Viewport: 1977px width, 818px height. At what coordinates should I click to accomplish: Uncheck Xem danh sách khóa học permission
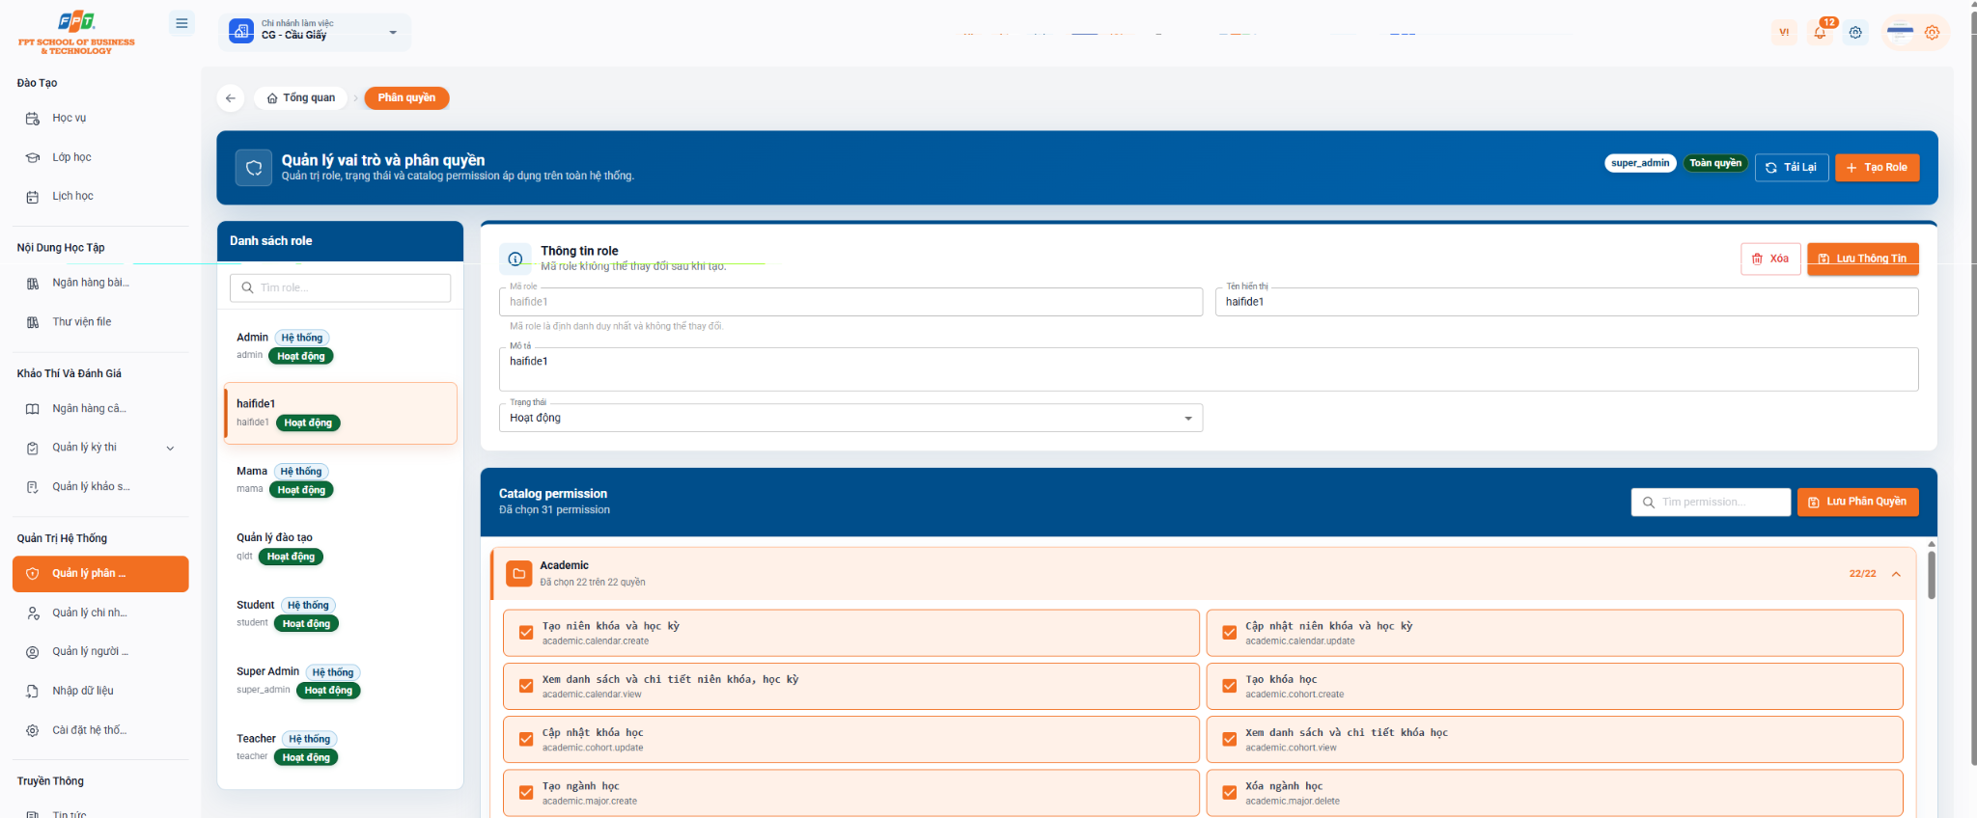tap(1229, 739)
